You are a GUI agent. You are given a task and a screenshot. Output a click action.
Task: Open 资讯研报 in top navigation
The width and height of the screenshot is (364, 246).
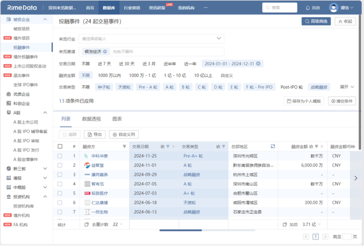click(157, 8)
